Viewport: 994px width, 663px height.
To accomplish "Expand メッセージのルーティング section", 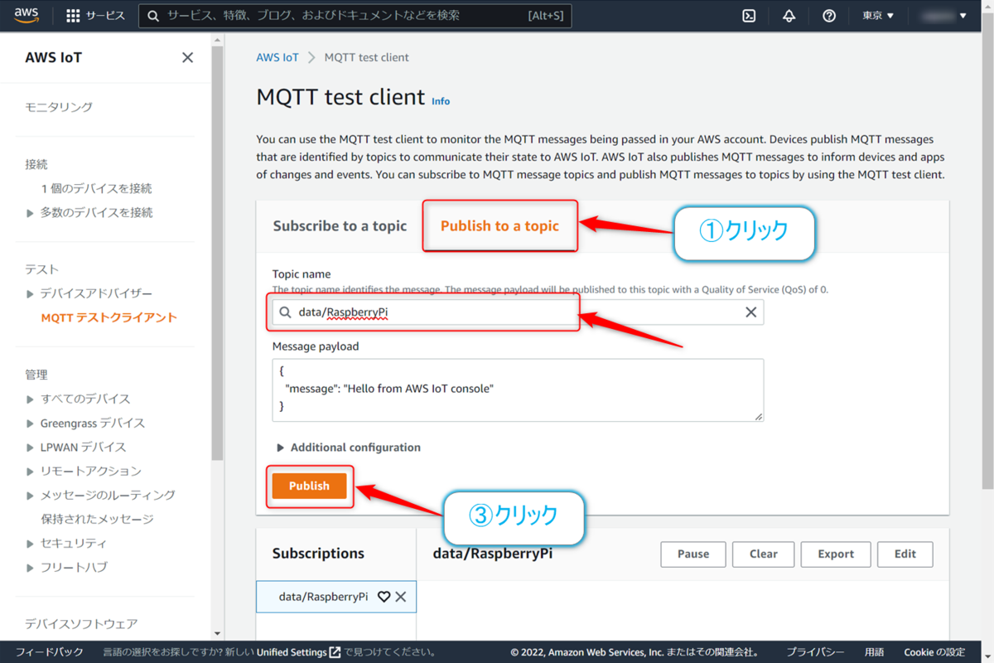I will coord(31,496).
